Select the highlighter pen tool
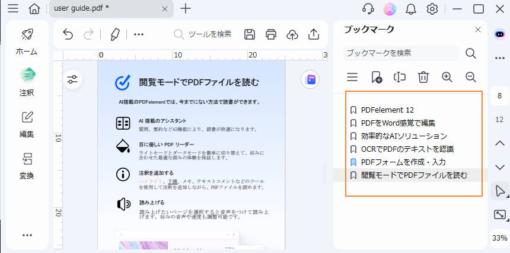The image size is (510, 253). tap(114, 34)
